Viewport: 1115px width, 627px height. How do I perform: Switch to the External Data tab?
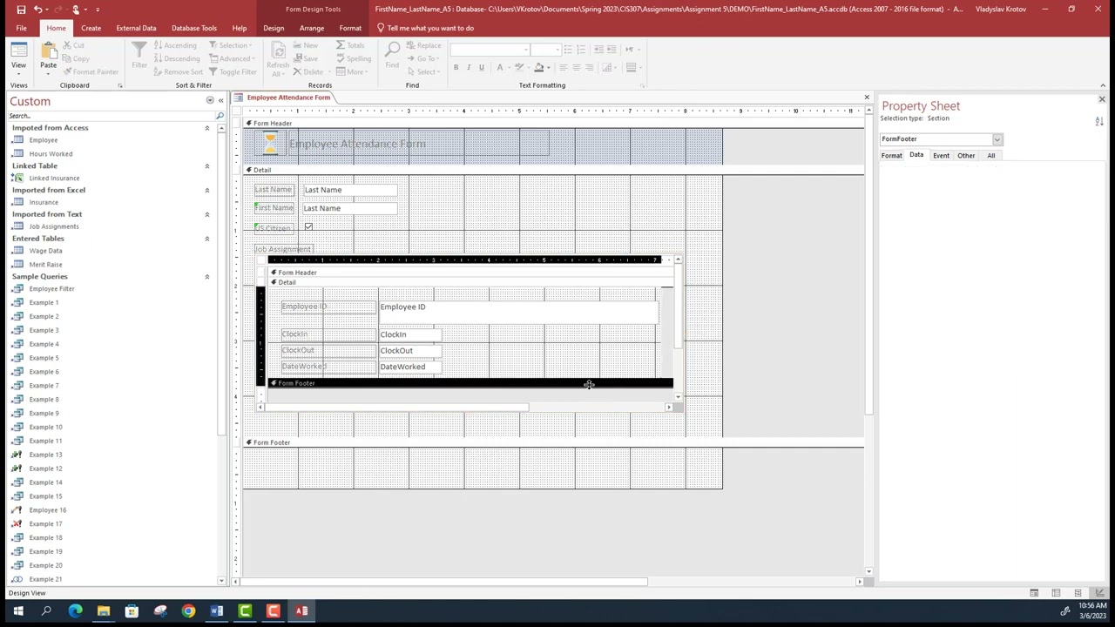tap(136, 28)
